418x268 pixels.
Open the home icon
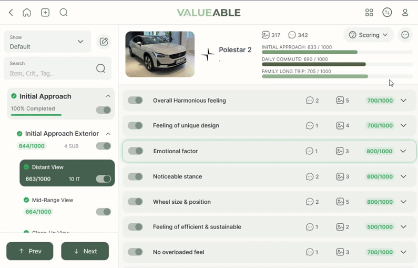27,13
